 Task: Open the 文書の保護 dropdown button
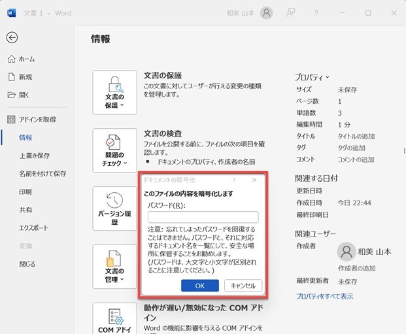coord(115,92)
